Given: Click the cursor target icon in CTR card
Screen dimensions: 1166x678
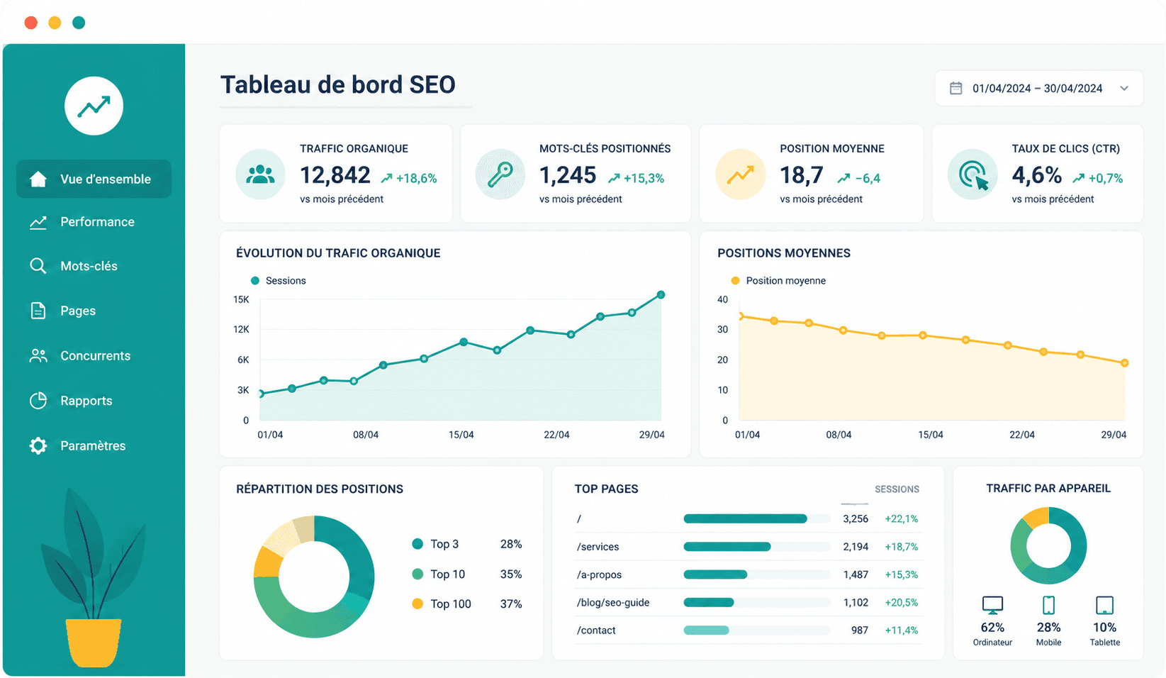Looking at the screenshot, I should point(972,174).
